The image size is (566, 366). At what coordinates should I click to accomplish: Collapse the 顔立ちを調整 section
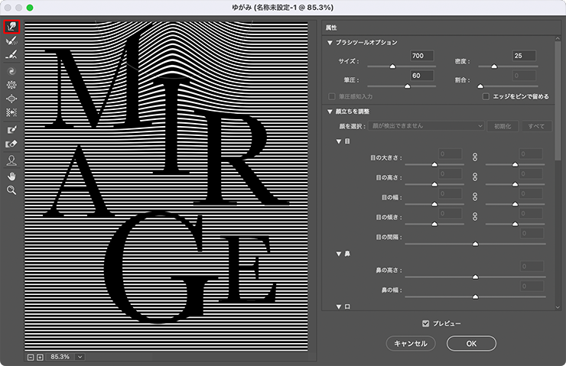point(330,112)
